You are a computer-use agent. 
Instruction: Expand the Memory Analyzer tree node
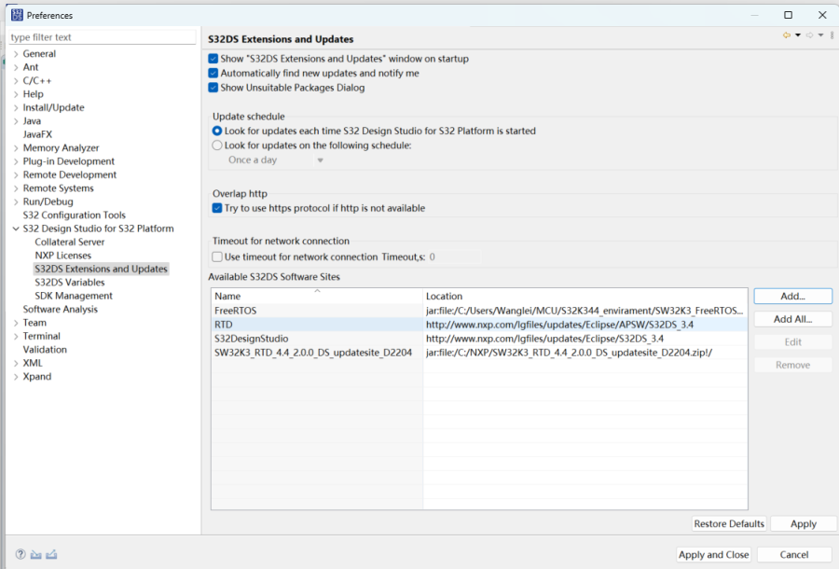pos(16,147)
